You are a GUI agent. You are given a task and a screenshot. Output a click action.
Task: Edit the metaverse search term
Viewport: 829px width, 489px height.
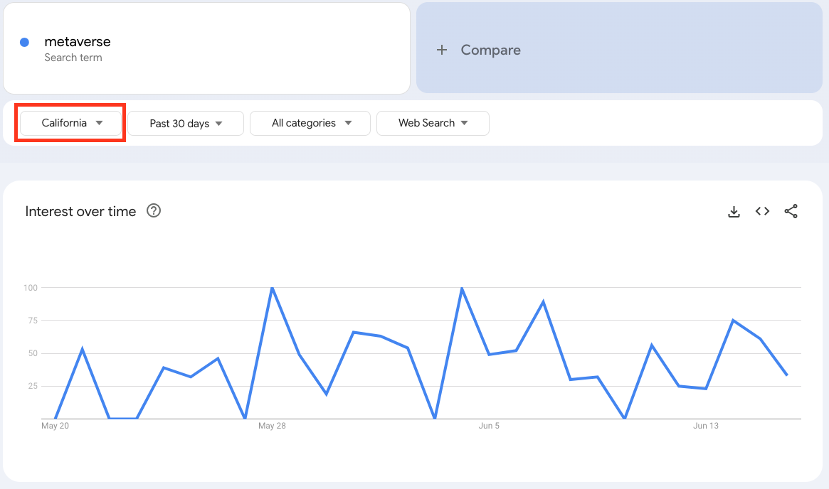[x=207, y=48]
